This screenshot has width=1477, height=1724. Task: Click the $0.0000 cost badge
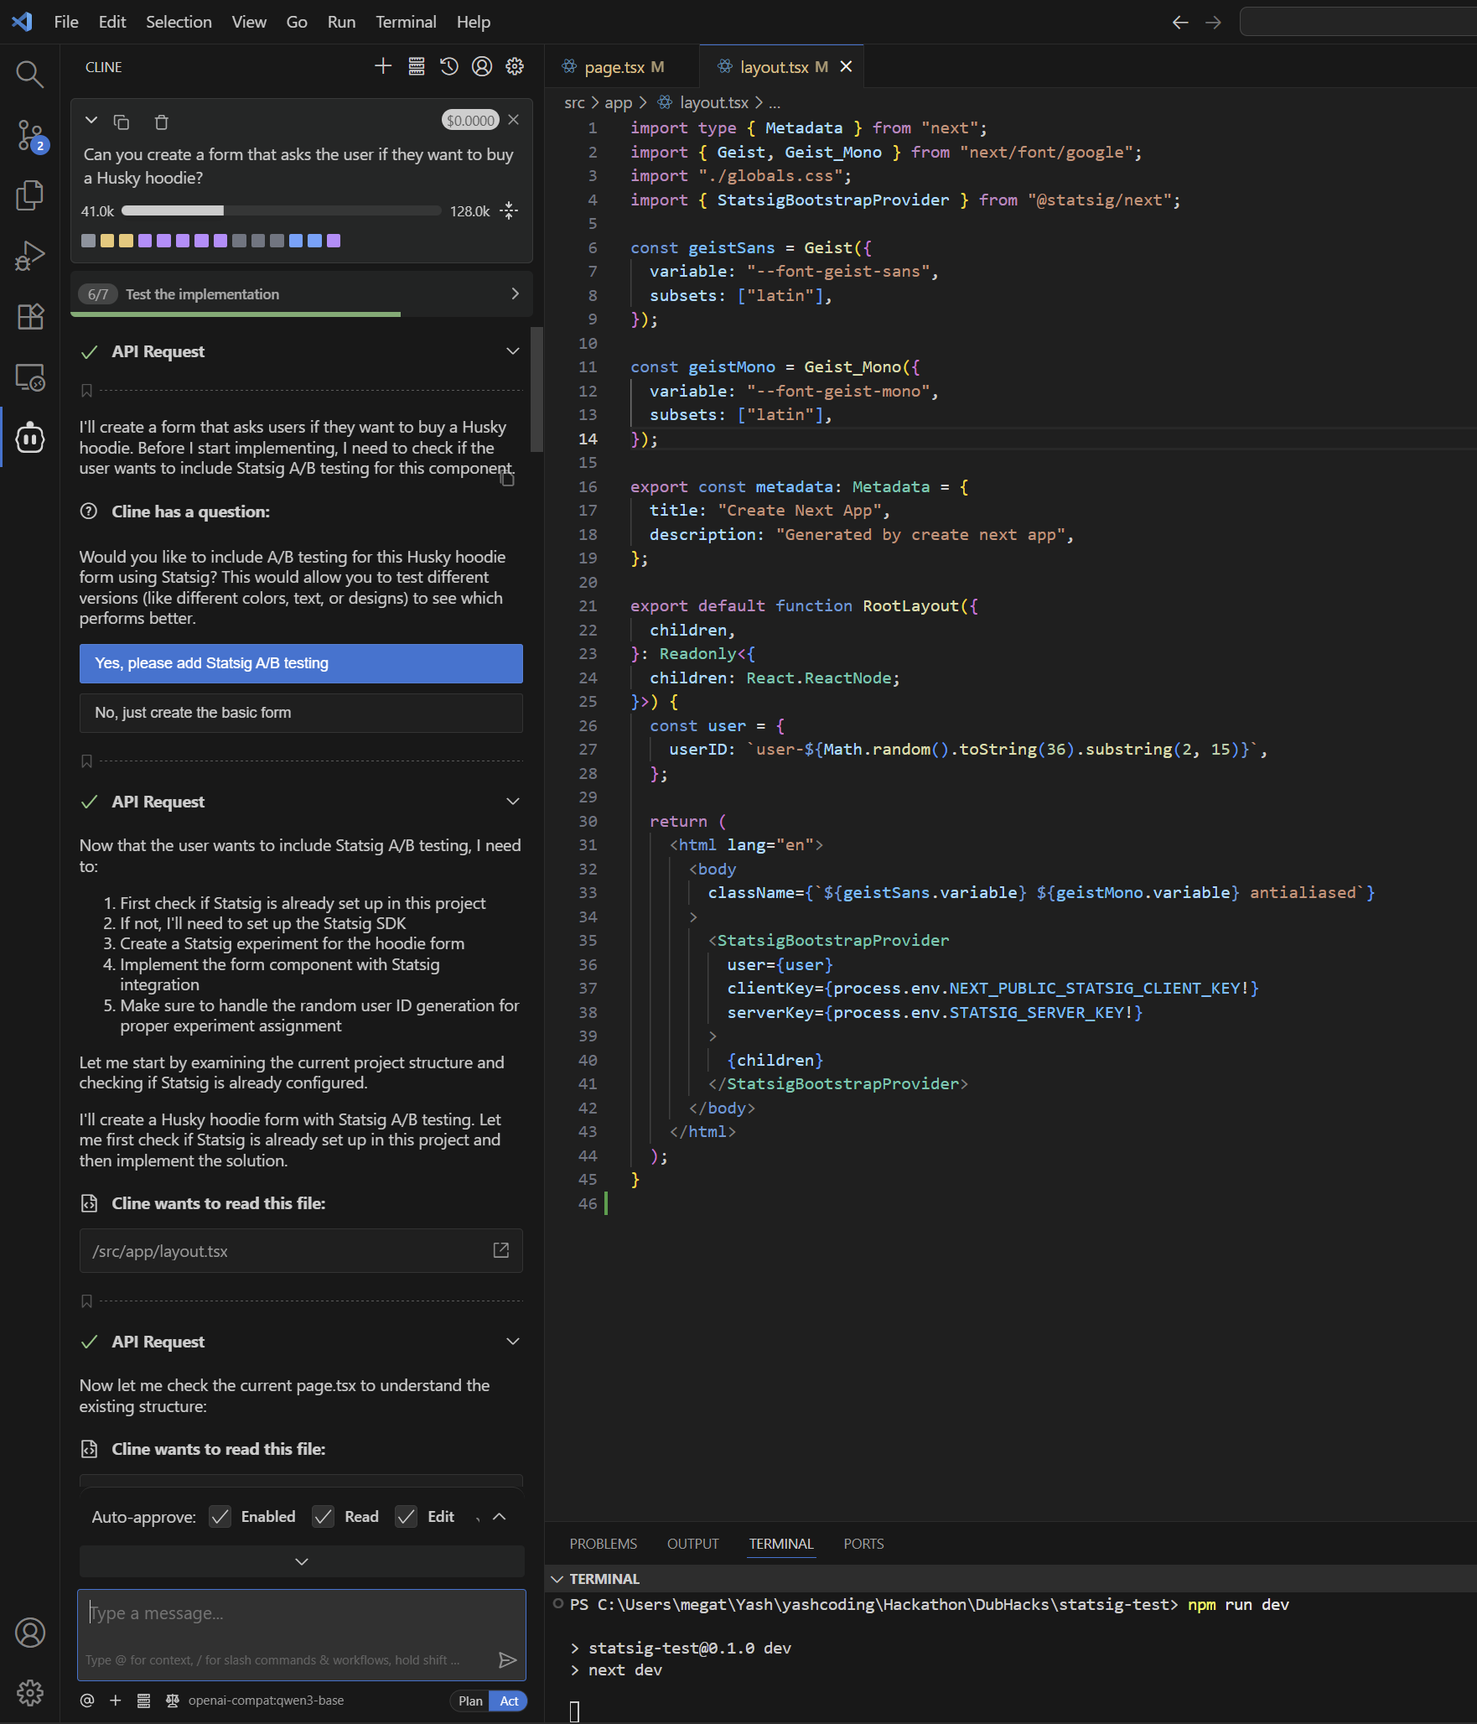(470, 121)
